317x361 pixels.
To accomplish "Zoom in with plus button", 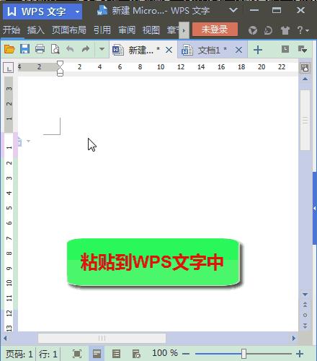I will (300, 354).
